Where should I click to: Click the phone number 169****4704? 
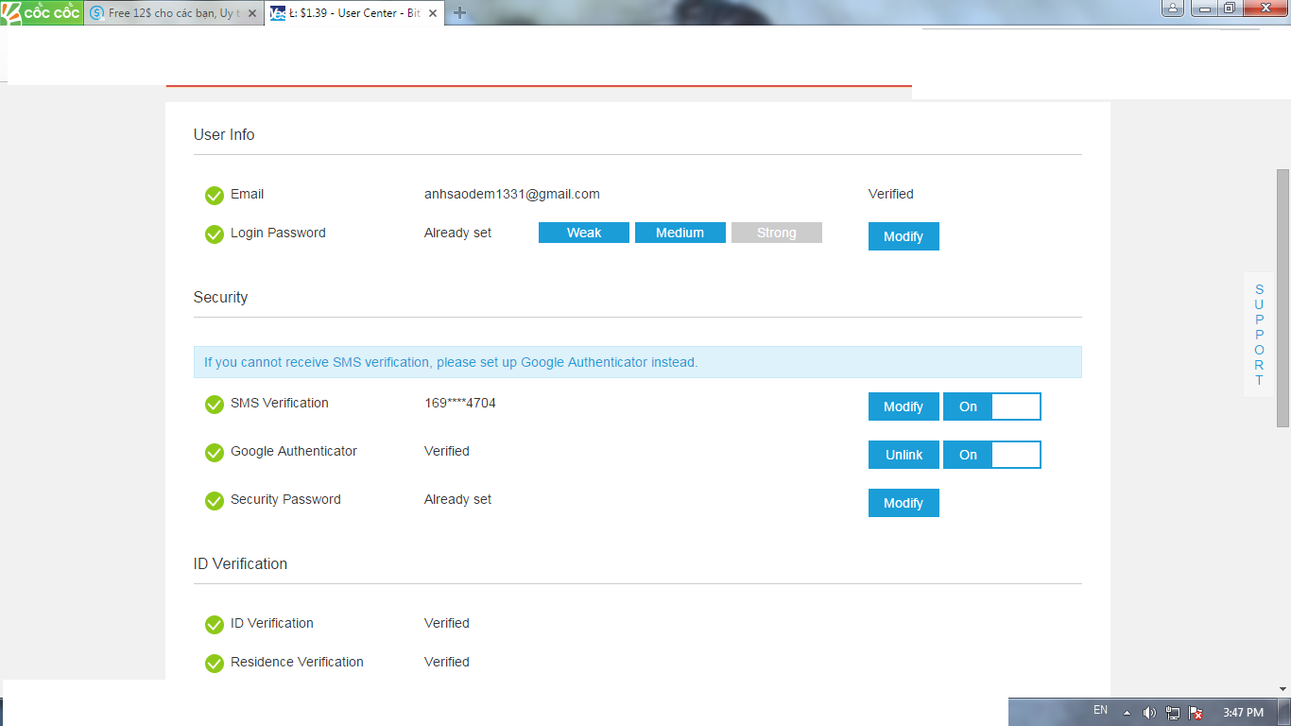pos(460,403)
